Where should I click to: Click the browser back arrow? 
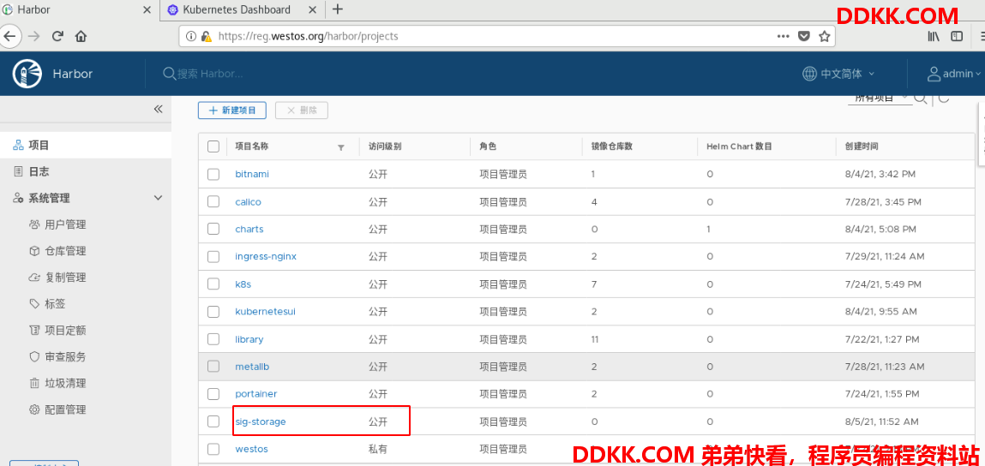pos(9,36)
